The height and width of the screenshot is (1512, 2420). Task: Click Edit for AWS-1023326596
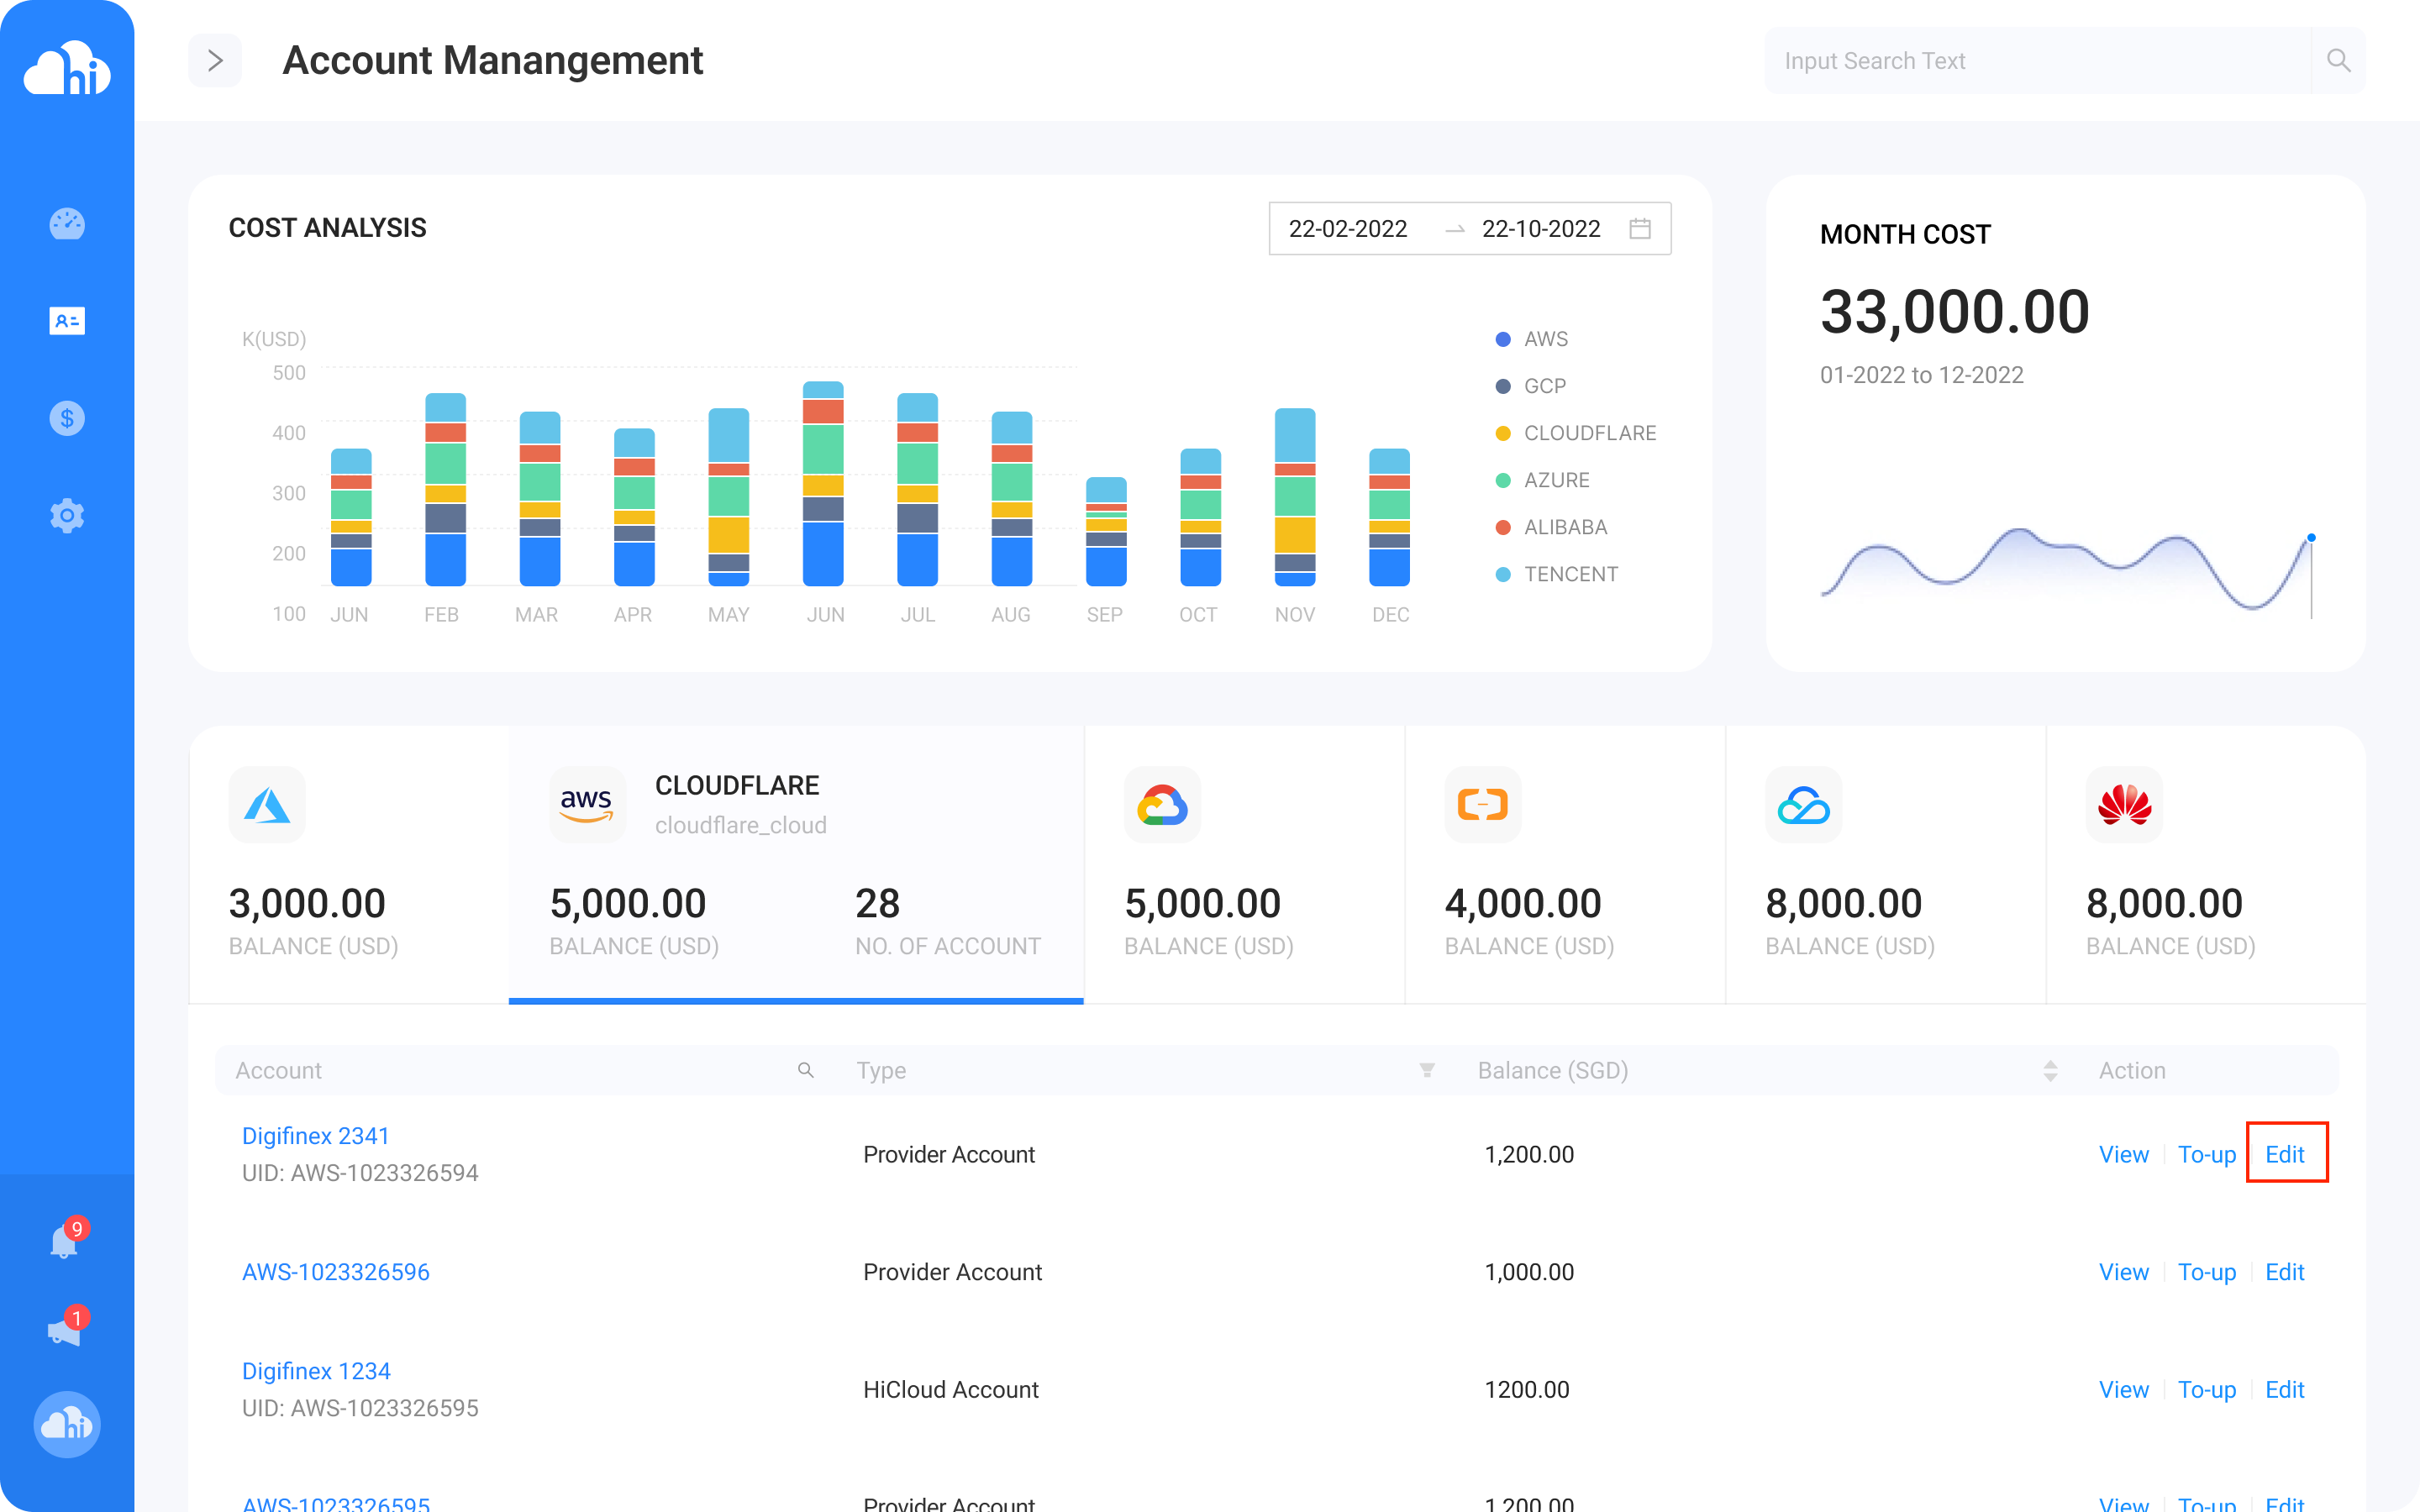(x=2284, y=1272)
